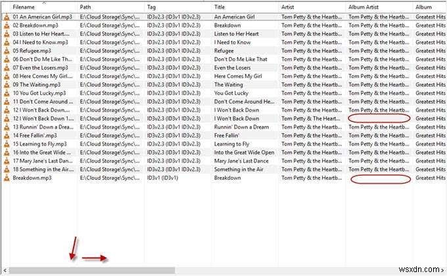Select the file 02 Breakdown.mp3
This screenshot has height=276, width=447.
pyautogui.click(x=35, y=26)
